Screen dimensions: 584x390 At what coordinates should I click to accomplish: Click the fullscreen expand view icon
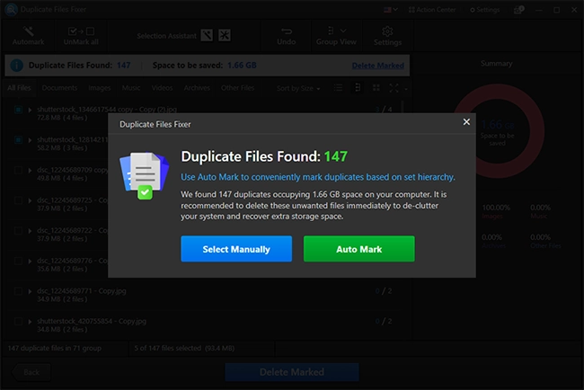394,88
